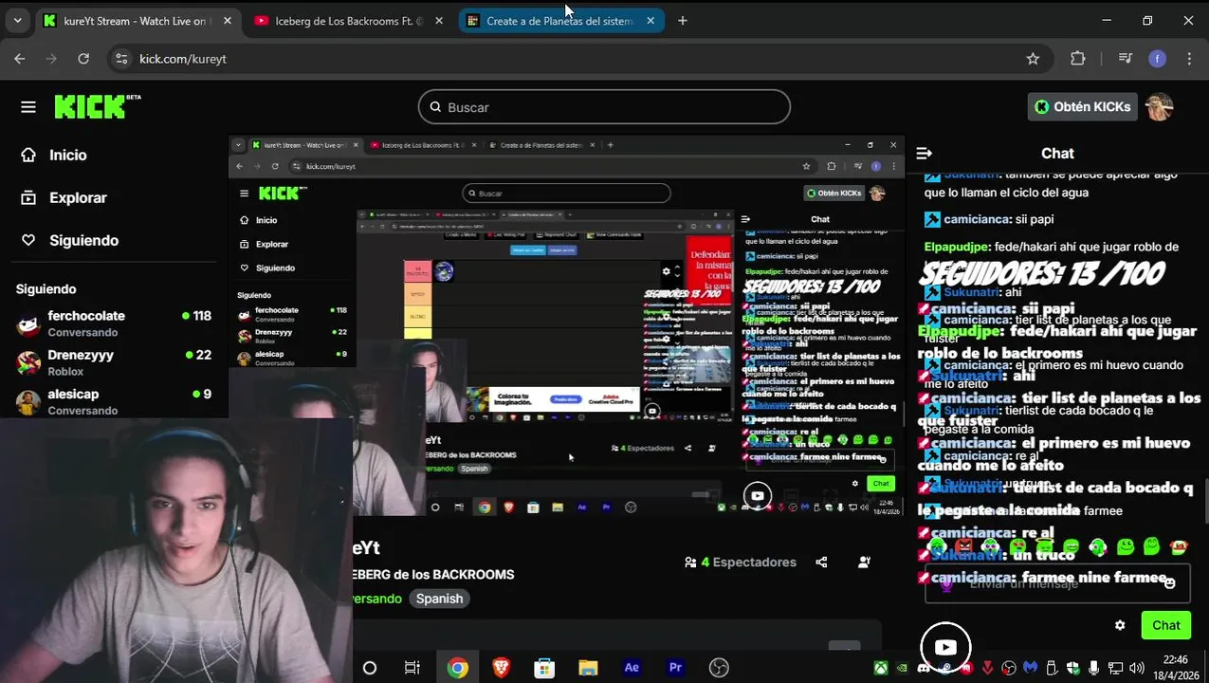This screenshot has width=1209, height=683.
Task: Open OBS Studio from the taskbar
Action: click(719, 668)
